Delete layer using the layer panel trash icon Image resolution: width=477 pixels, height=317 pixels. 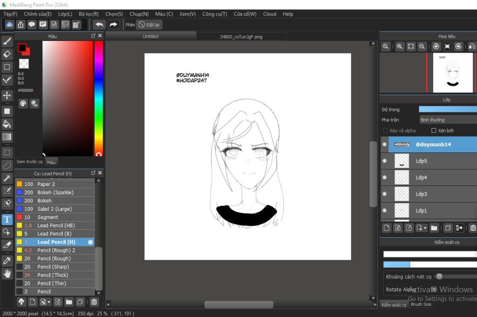point(473,228)
